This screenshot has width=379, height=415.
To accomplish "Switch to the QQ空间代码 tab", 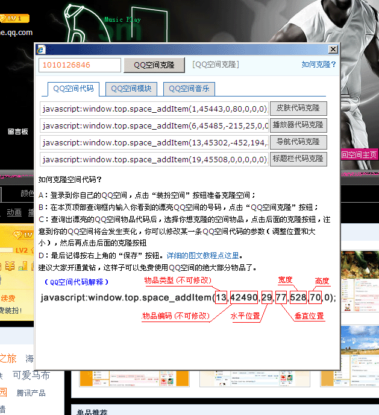I will (74, 89).
